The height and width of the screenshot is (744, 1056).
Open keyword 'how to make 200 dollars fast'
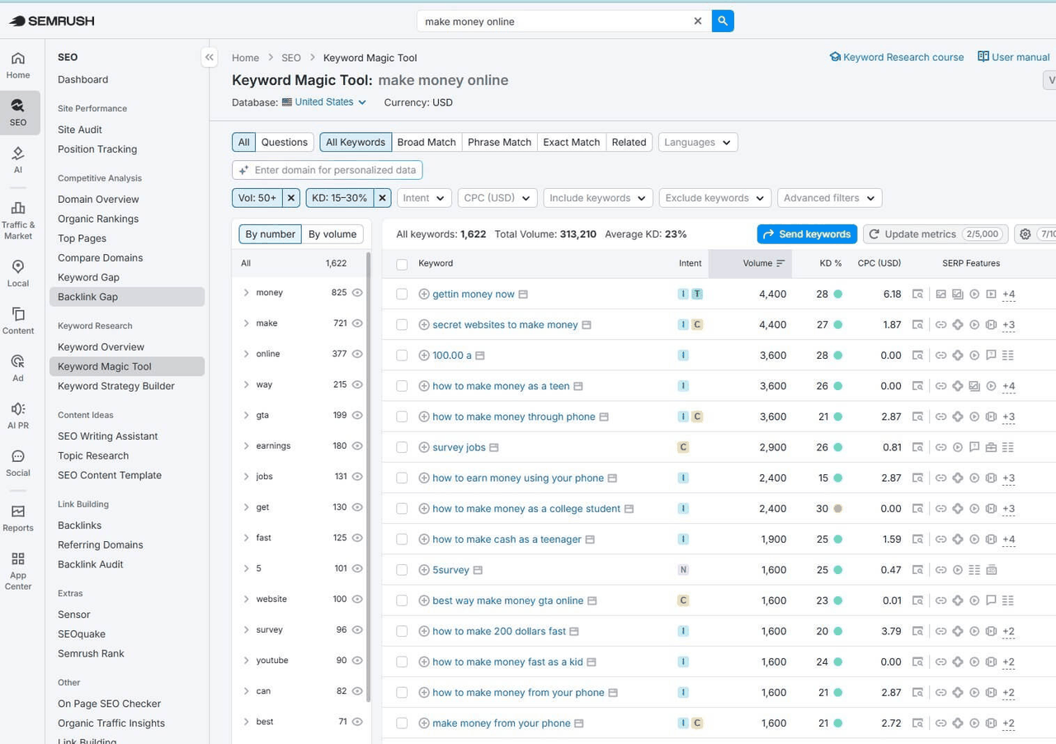[499, 631]
